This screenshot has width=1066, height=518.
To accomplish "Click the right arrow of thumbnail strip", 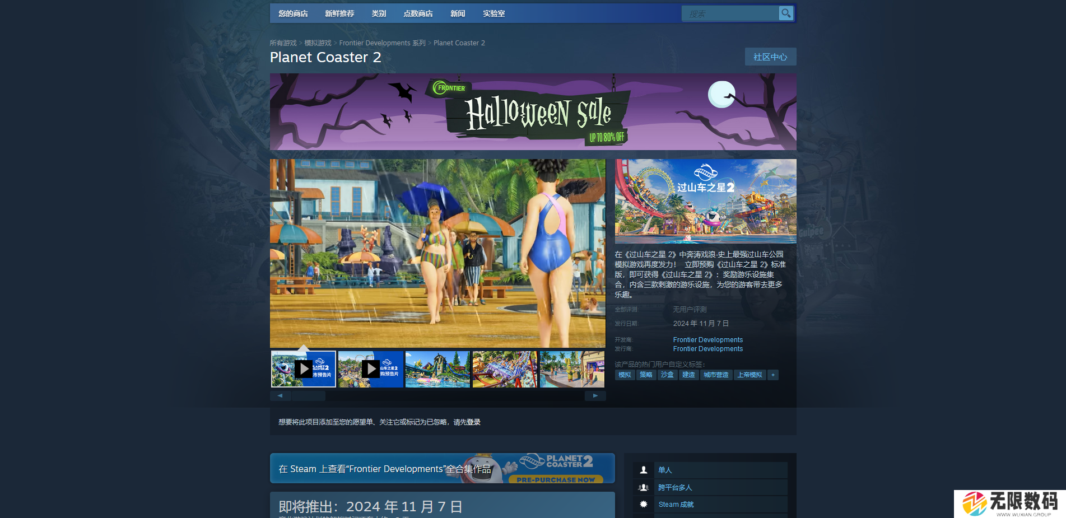I will (x=595, y=395).
